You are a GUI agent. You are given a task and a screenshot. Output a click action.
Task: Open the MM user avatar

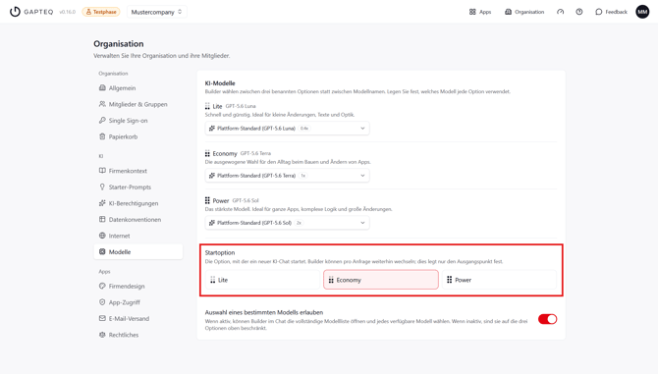pos(642,12)
